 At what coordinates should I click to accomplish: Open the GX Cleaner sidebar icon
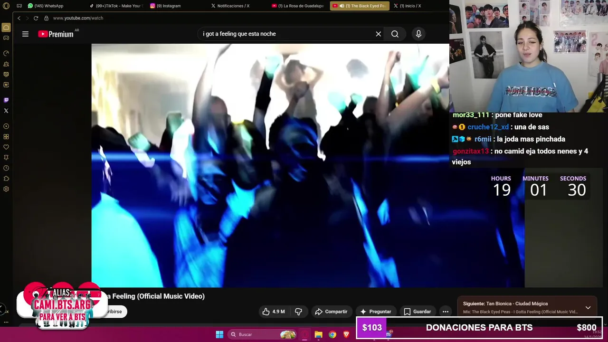click(6, 64)
